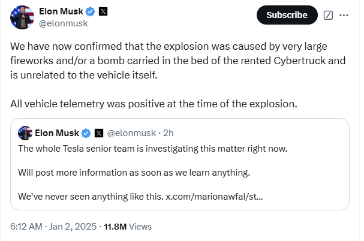Click the X affiliation badge in tweet header
Screen dimensions: 364x241
pyautogui.click(x=103, y=11)
